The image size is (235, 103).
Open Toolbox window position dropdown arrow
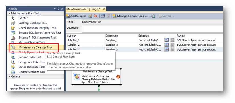(x=55, y=9)
